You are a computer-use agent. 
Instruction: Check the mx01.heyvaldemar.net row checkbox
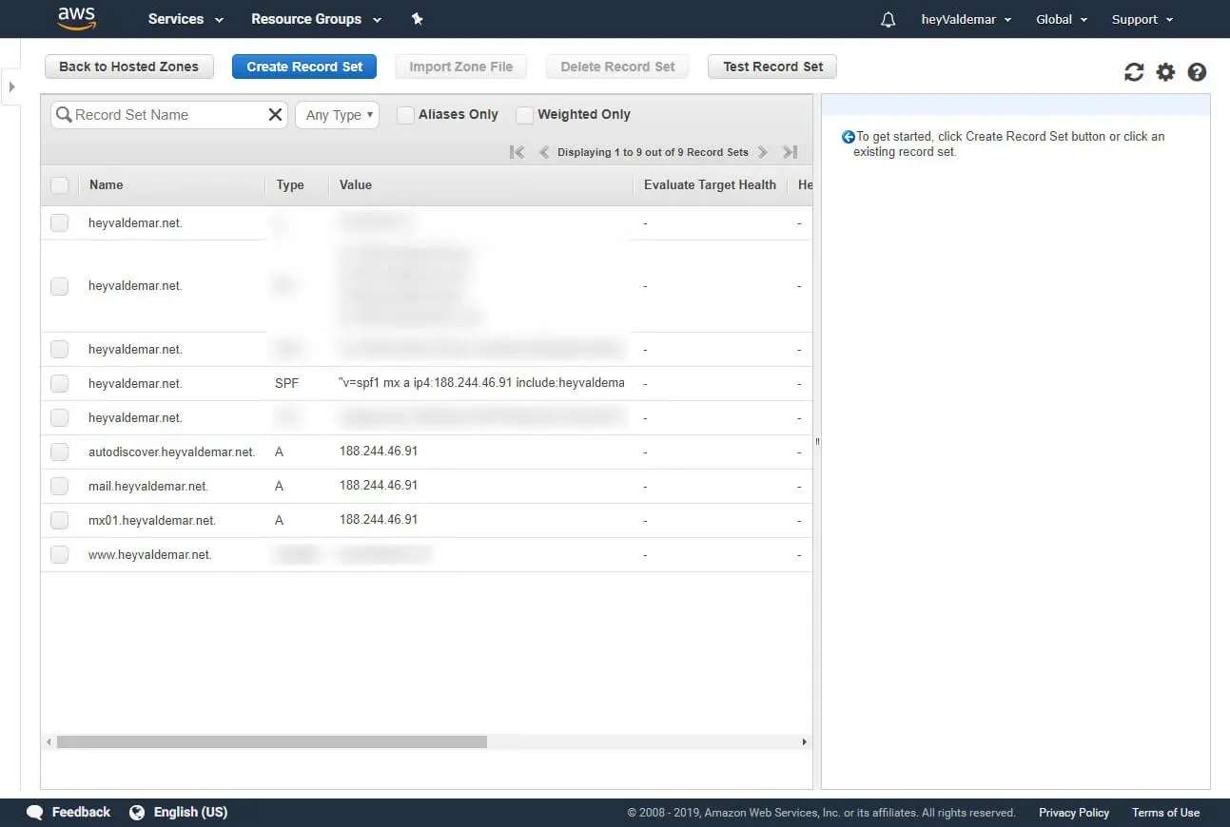60,521
